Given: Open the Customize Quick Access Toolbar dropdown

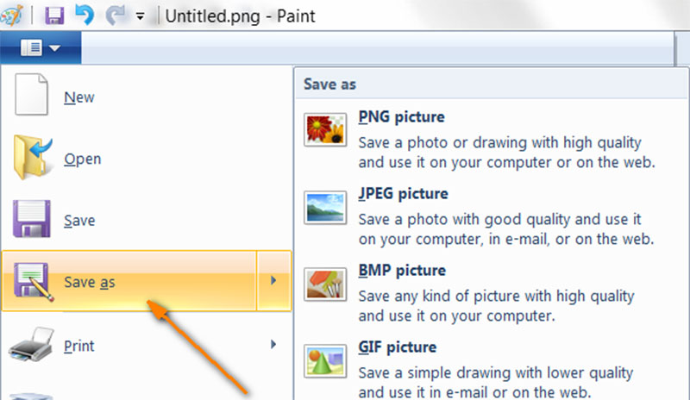Looking at the screenshot, I should pos(140,16).
